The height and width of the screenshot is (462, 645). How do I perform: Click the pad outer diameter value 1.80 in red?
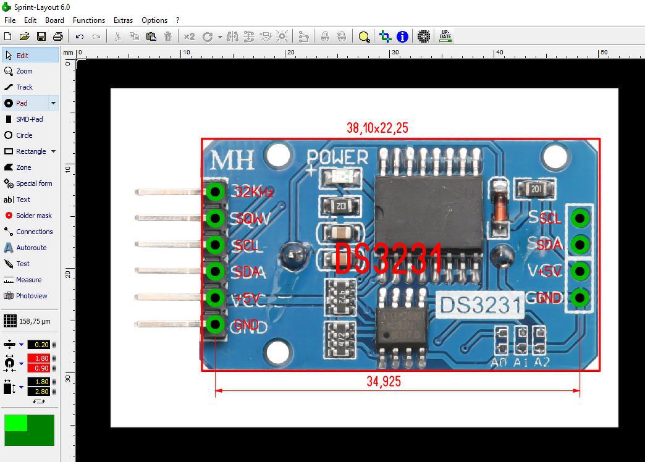(x=39, y=358)
